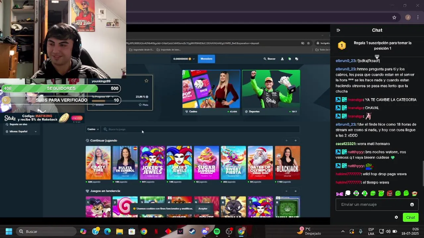Open Spotify from the taskbar
The image size is (424, 238).
(217, 231)
